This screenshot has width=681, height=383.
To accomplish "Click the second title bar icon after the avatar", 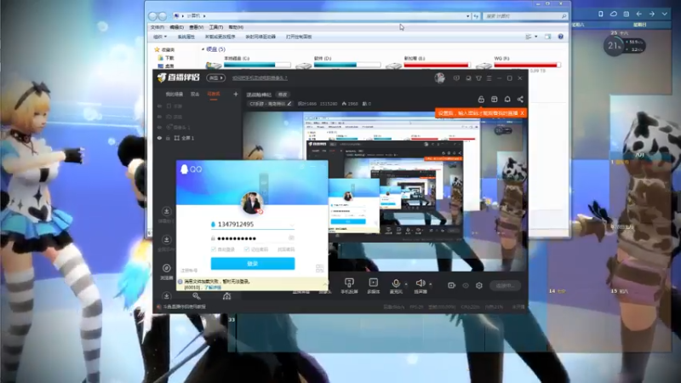I will pyautogui.click(x=468, y=78).
